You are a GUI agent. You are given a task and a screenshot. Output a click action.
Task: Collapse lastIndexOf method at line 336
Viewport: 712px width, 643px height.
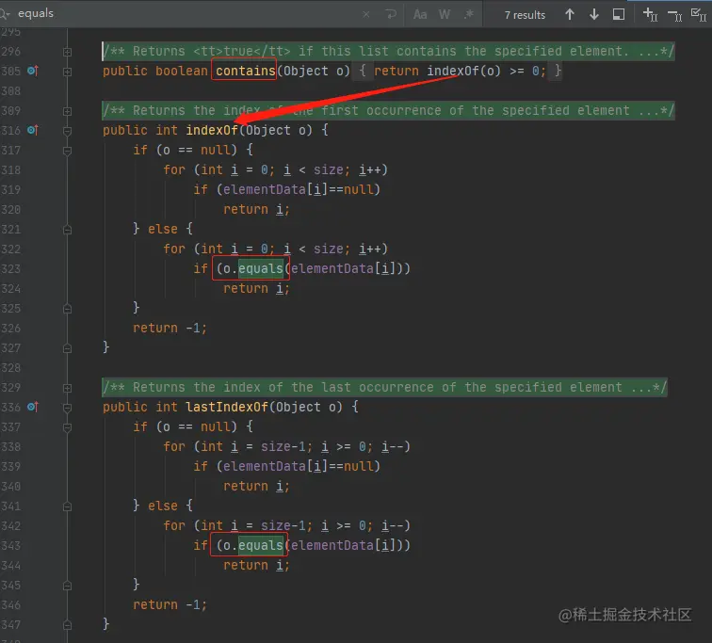click(x=67, y=408)
